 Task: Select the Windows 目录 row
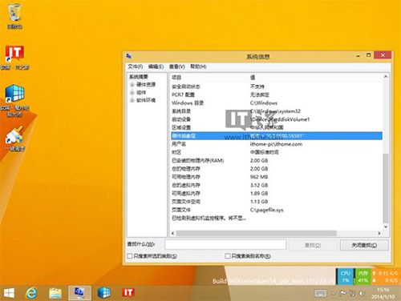tap(277, 103)
